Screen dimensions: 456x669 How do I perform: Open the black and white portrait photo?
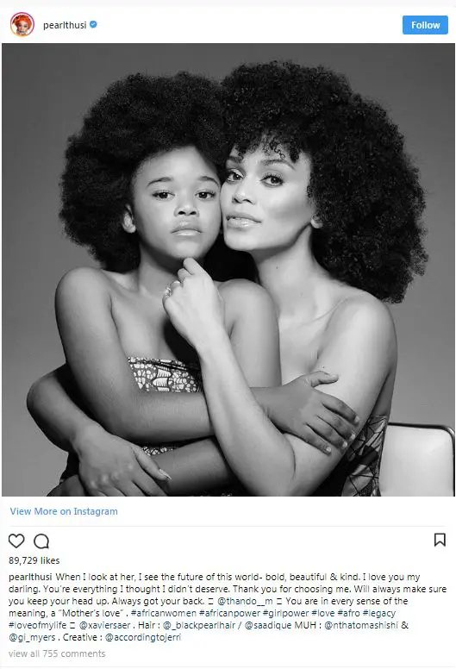coord(228,270)
